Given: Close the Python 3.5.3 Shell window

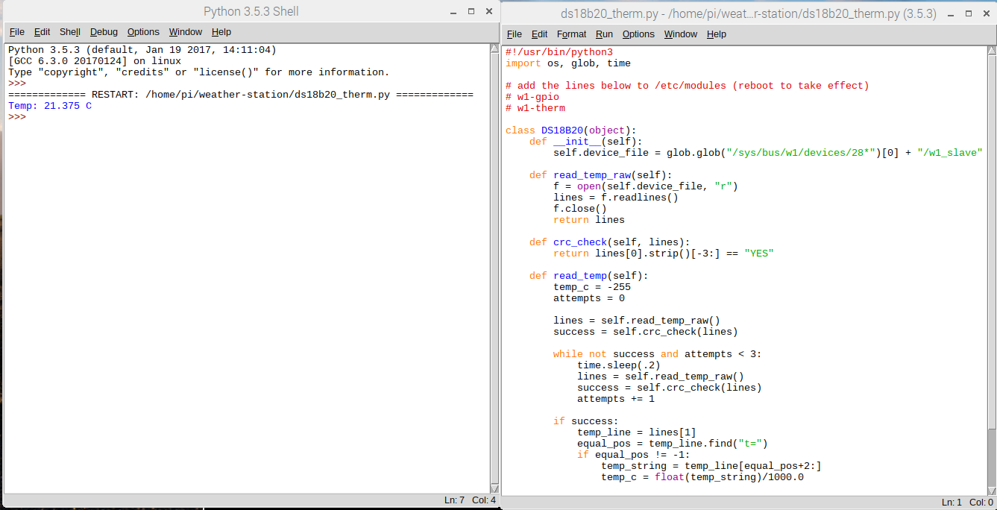Looking at the screenshot, I should [489, 12].
